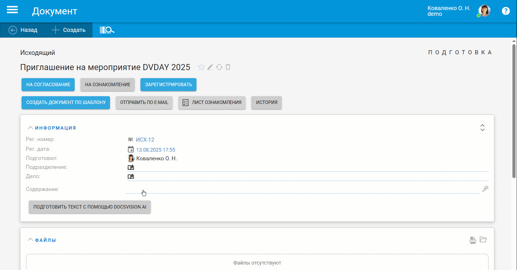Screen dimensions: 517x270
Task: Collapse the Информация section
Action: [30, 128]
